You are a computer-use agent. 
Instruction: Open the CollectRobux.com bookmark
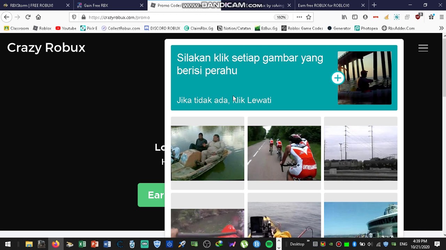121,28
